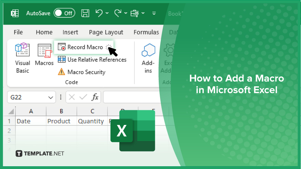Open the Visual Basic editor

pos(23,58)
